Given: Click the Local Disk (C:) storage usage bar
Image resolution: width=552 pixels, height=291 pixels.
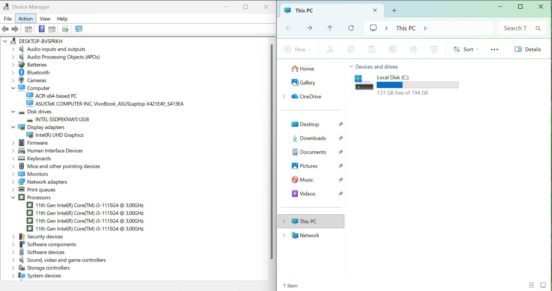Looking at the screenshot, I should [417, 85].
